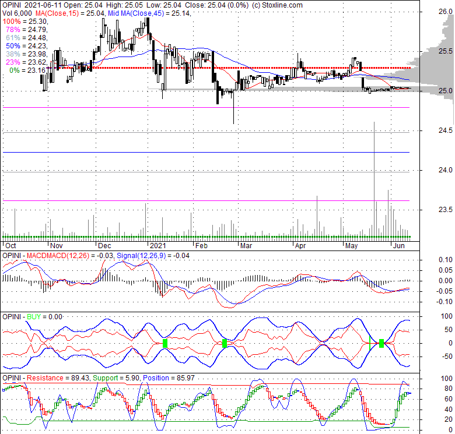Click the 'Feb' month label on time axis

[x=201, y=246]
